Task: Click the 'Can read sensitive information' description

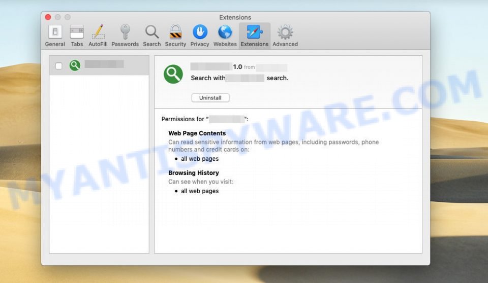Action: click(x=273, y=146)
